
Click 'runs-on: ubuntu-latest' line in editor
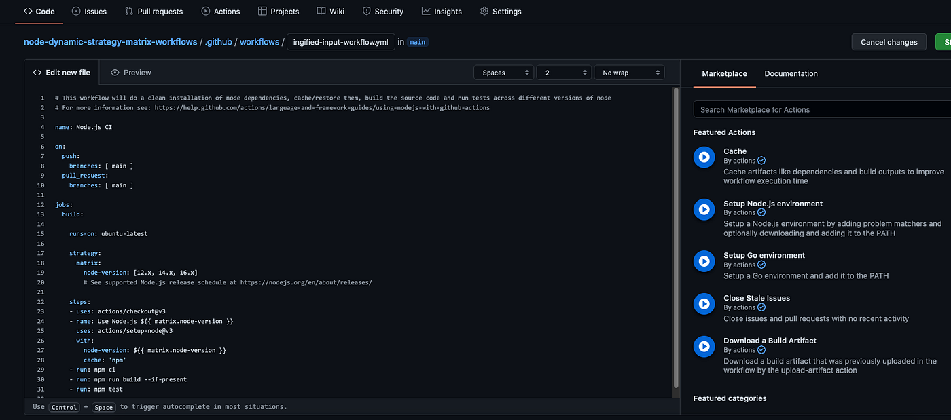[x=108, y=234]
